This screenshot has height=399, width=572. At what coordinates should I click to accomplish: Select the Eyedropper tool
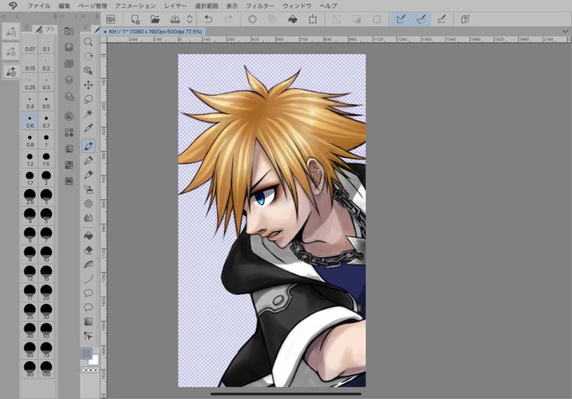[x=88, y=128]
